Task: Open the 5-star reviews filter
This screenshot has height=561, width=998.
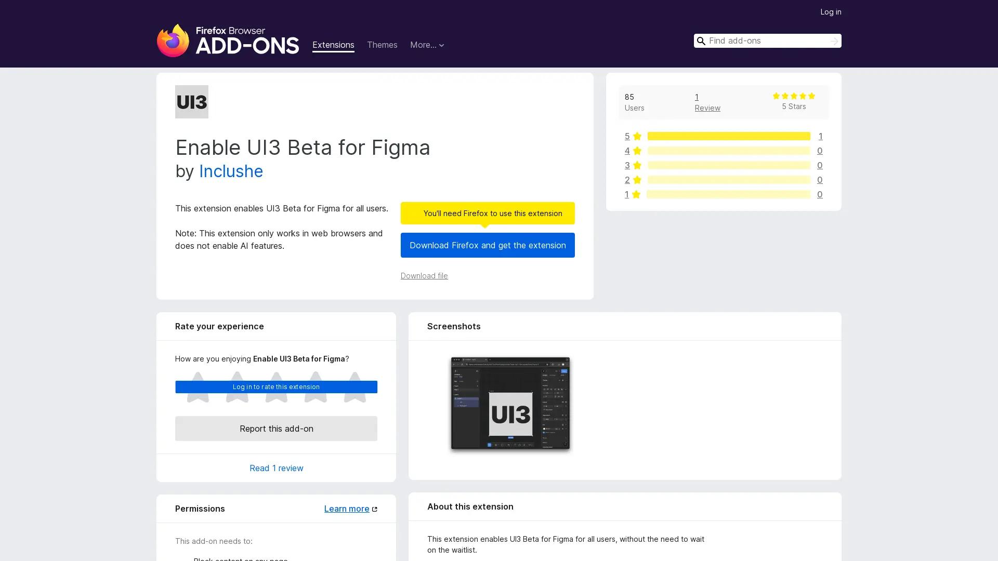Action: [x=627, y=136]
